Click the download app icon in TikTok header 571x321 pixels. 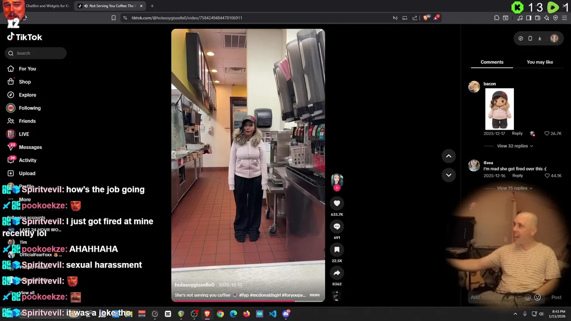click(x=539, y=38)
